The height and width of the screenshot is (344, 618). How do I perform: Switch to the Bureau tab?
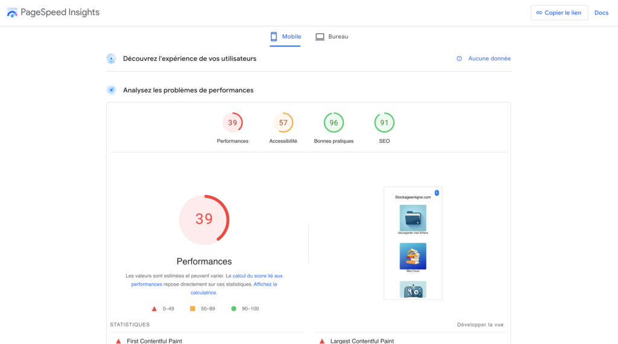click(332, 37)
